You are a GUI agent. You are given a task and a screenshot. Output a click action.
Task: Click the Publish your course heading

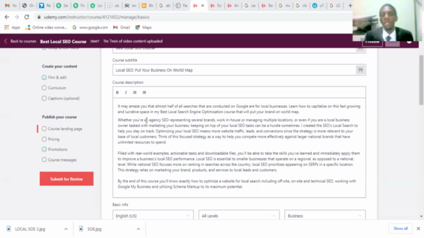59,117
